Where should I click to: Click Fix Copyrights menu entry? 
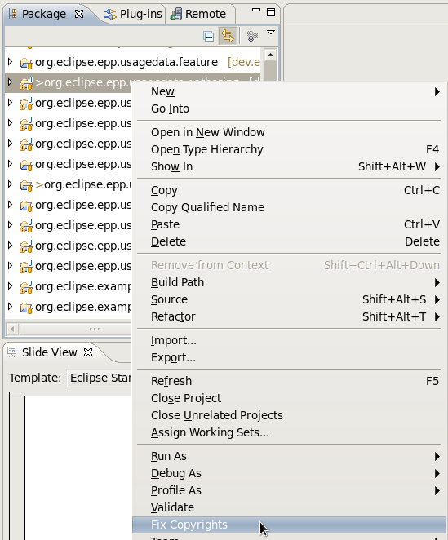coord(289,525)
